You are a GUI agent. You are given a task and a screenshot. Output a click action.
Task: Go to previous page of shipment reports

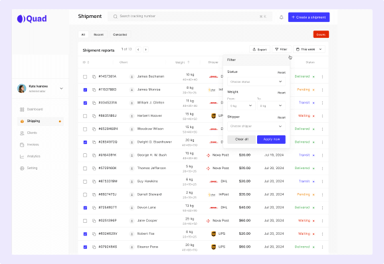[138, 50]
